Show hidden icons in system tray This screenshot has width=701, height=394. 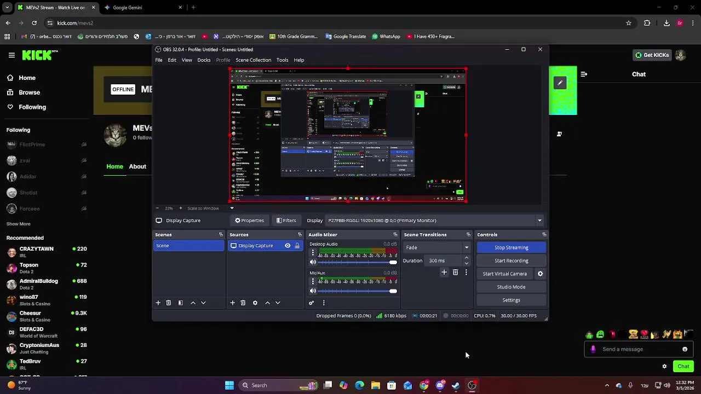click(x=607, y=385)
